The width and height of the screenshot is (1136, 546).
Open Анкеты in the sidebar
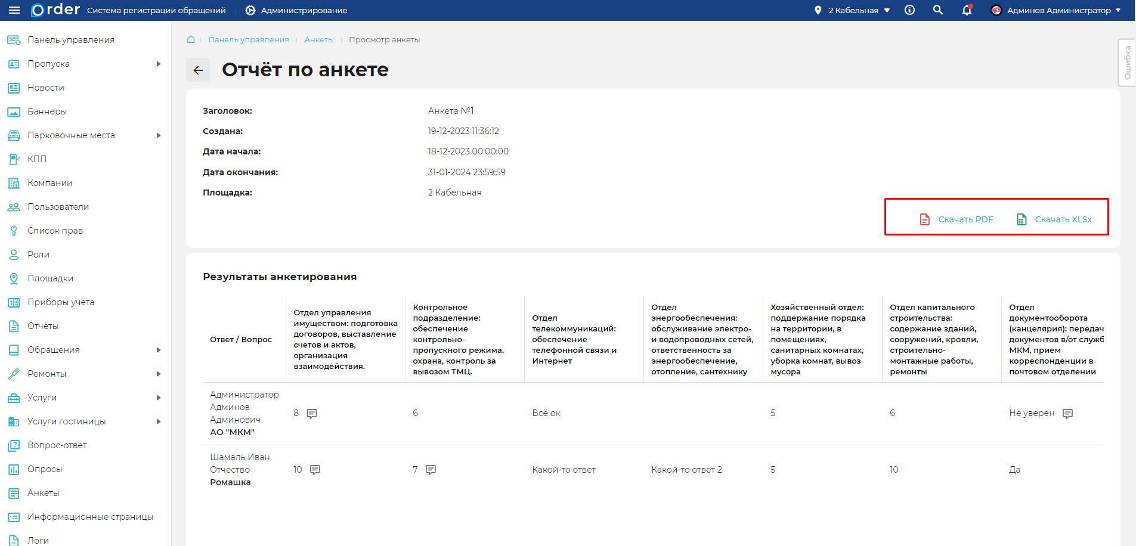coord(43,493)
